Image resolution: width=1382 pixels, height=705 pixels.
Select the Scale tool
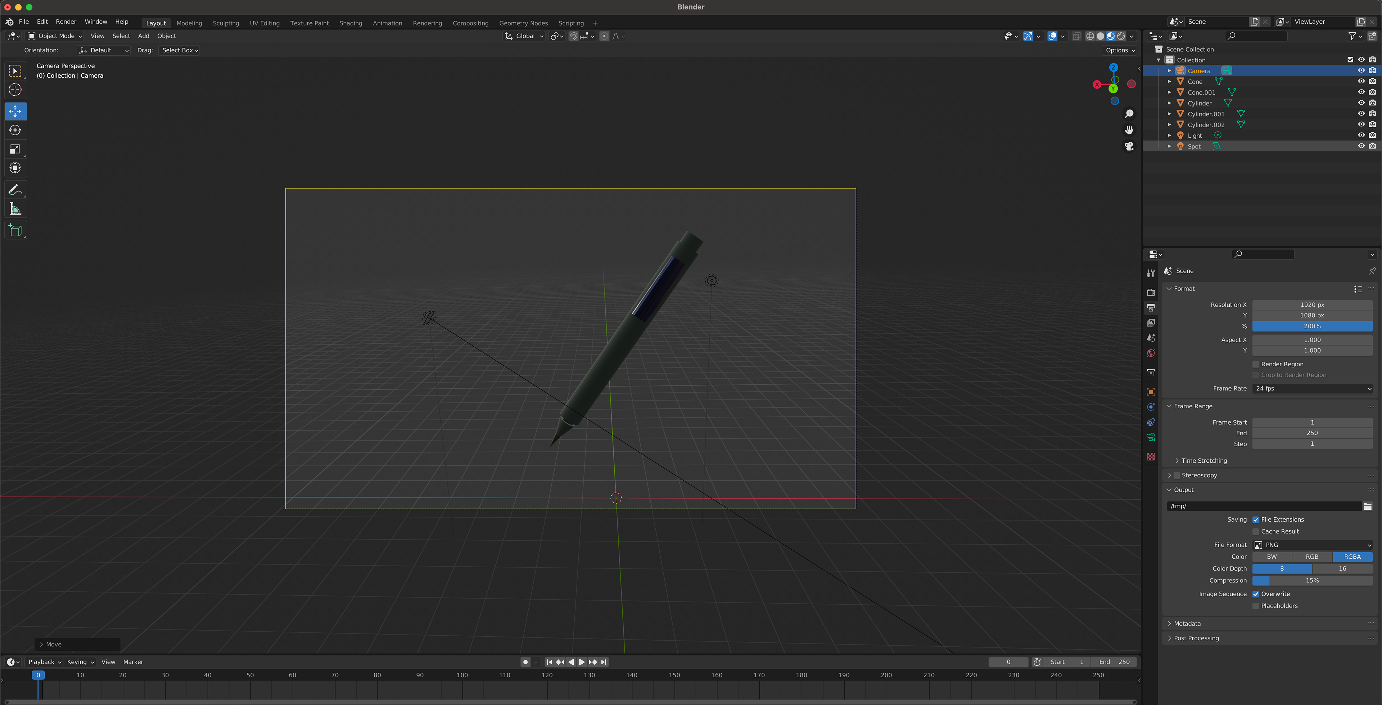[15, 150]
